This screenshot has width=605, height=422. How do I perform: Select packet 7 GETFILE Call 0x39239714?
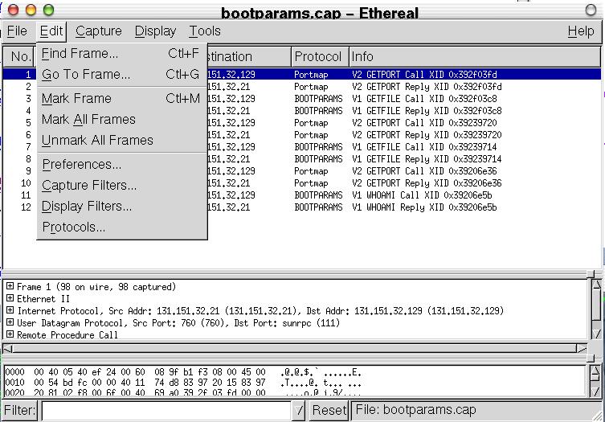point(302,147)
